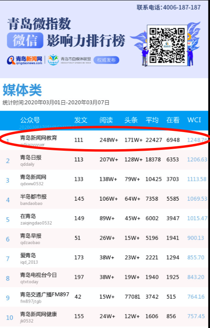Select the 青岛新闻网教育 account name
This screenshot has height=328, width=210.
click(38, 138)
